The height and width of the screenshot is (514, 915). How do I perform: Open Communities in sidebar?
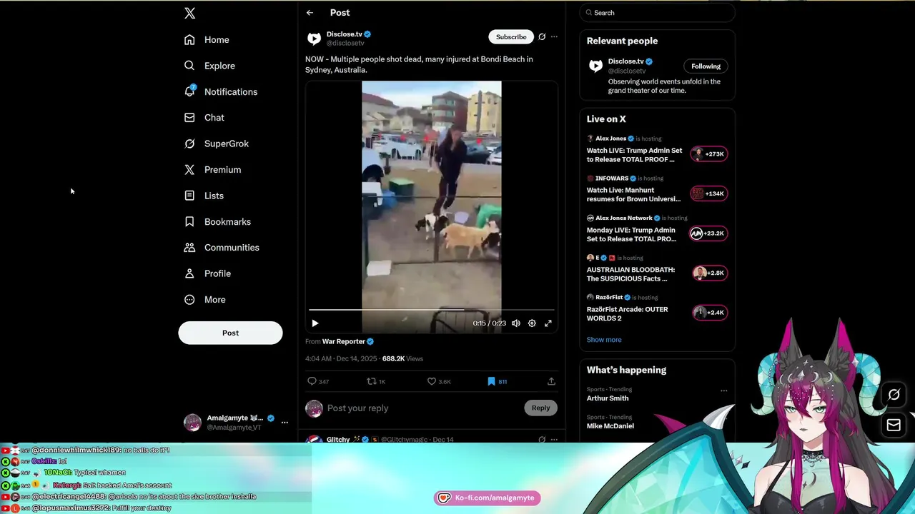coord(222,248)
